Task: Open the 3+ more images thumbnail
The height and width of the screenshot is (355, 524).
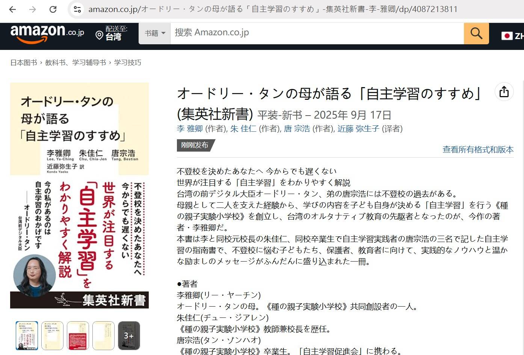Action: click(129, 335)
